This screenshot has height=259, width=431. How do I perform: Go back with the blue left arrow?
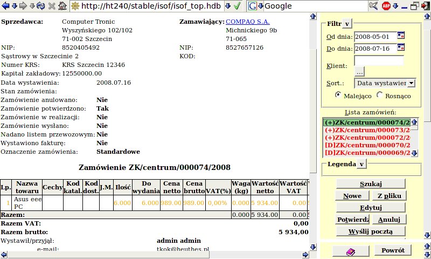tap(6, 6)
